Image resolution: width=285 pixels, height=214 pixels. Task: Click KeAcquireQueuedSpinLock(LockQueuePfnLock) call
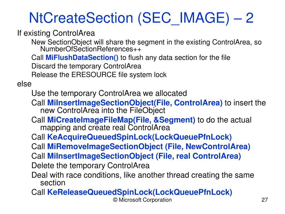[x=139, y=137]
